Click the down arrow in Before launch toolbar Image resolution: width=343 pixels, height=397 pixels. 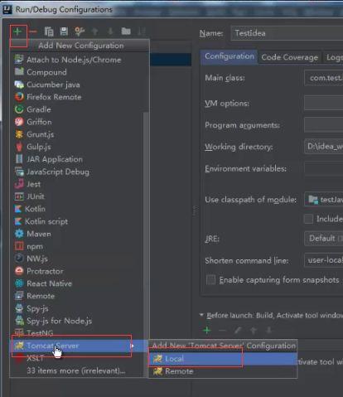pos(268,330)
